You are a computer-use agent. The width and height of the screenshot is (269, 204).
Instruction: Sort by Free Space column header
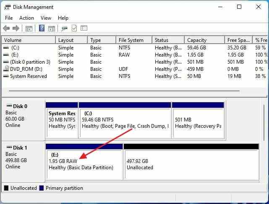tap(239, 40)
